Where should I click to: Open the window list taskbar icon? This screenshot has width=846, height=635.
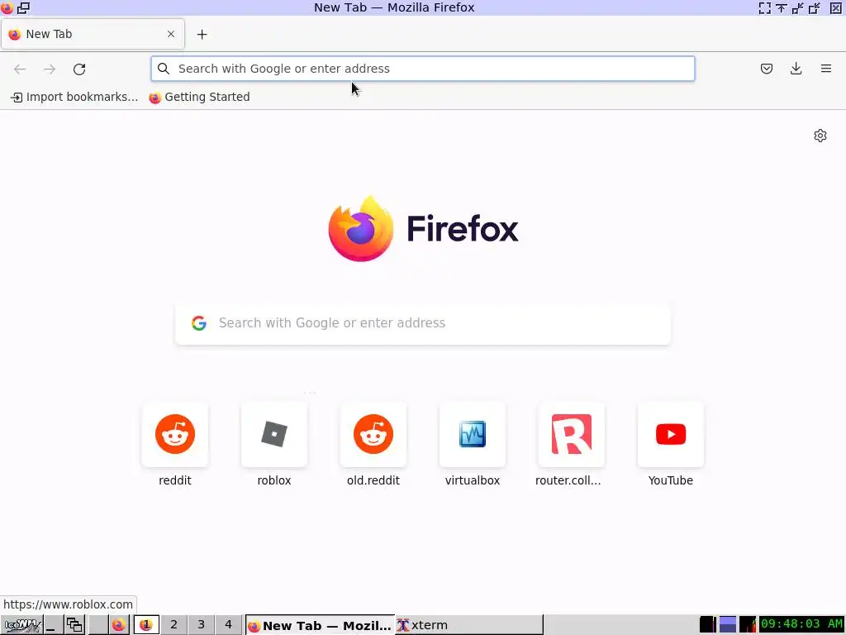coord(74,625)
